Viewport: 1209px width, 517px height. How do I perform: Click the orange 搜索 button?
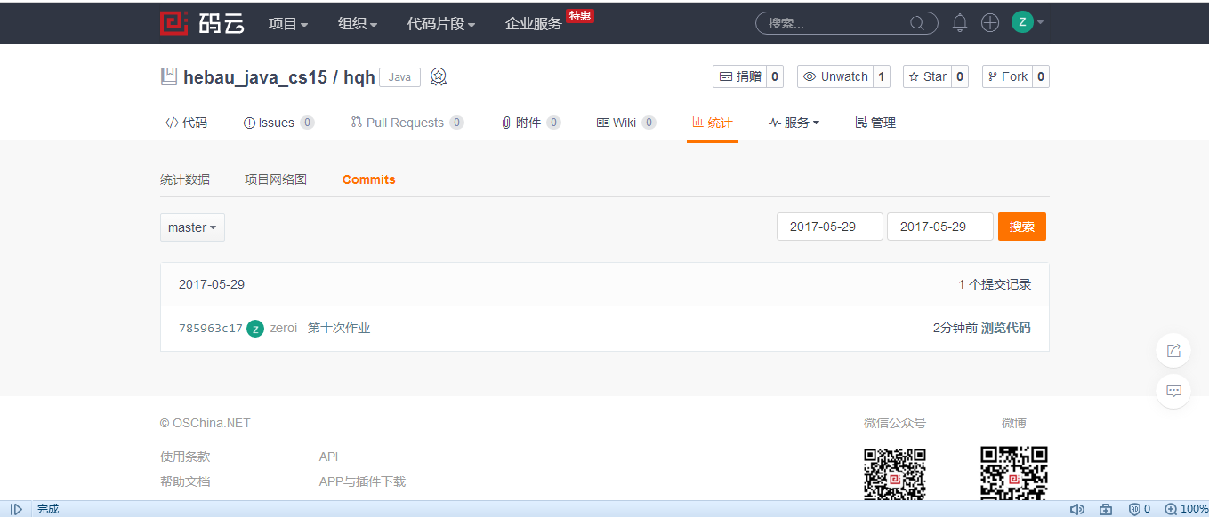[x=1022, y=227]
